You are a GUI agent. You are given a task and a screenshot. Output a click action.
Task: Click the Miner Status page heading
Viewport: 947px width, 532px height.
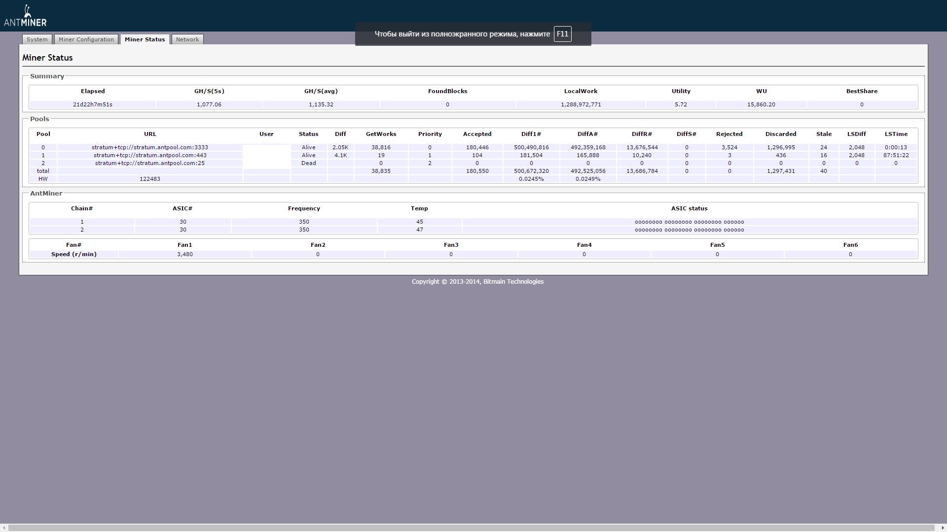(47, 58)
